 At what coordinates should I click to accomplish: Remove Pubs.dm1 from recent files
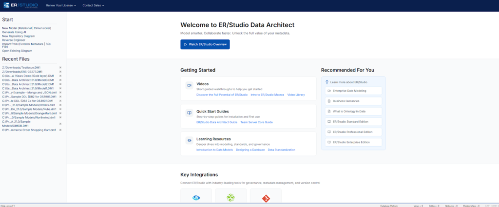(60, 109)
